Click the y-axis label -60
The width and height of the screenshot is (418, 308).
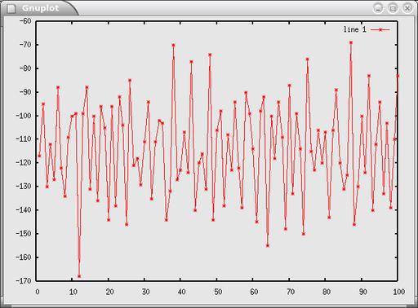tap(25, 21)
